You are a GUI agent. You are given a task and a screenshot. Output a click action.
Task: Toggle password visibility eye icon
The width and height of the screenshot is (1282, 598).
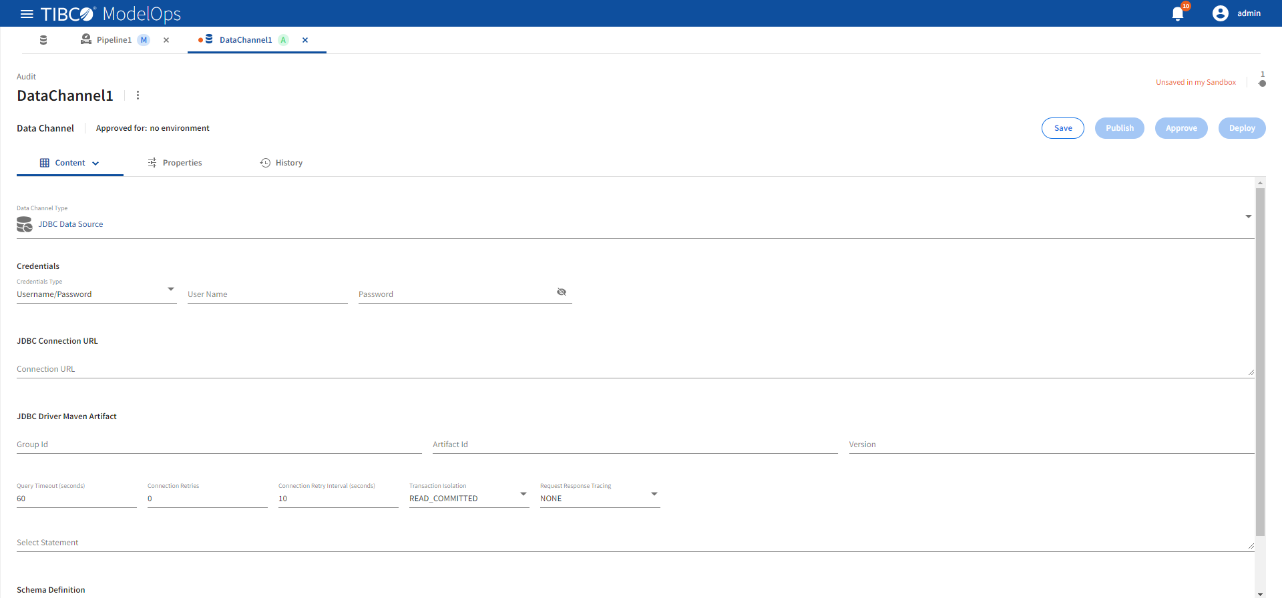pyautogui.click(x=562, y=292)
